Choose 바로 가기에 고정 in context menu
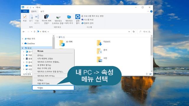 [x=53, y=68]
